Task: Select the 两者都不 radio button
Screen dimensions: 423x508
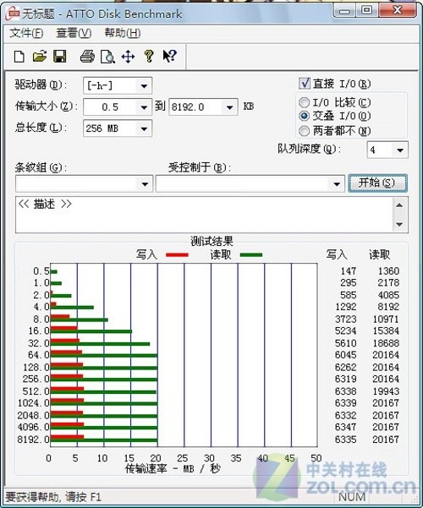Action: (304, 131)
